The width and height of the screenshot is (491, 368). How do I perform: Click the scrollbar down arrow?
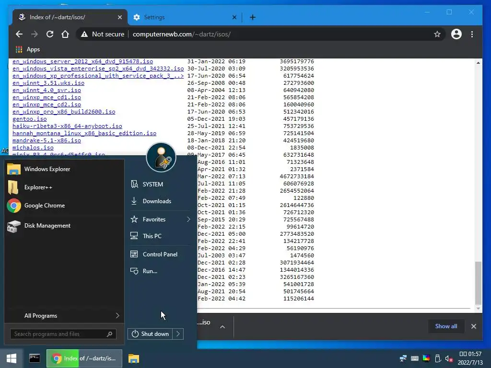click(478, 309)
